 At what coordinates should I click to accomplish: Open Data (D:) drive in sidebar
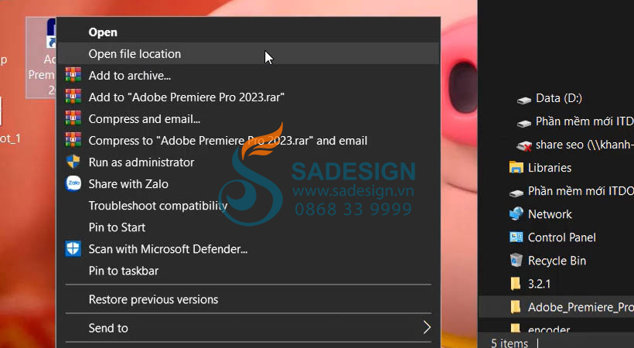pos(558,98)
